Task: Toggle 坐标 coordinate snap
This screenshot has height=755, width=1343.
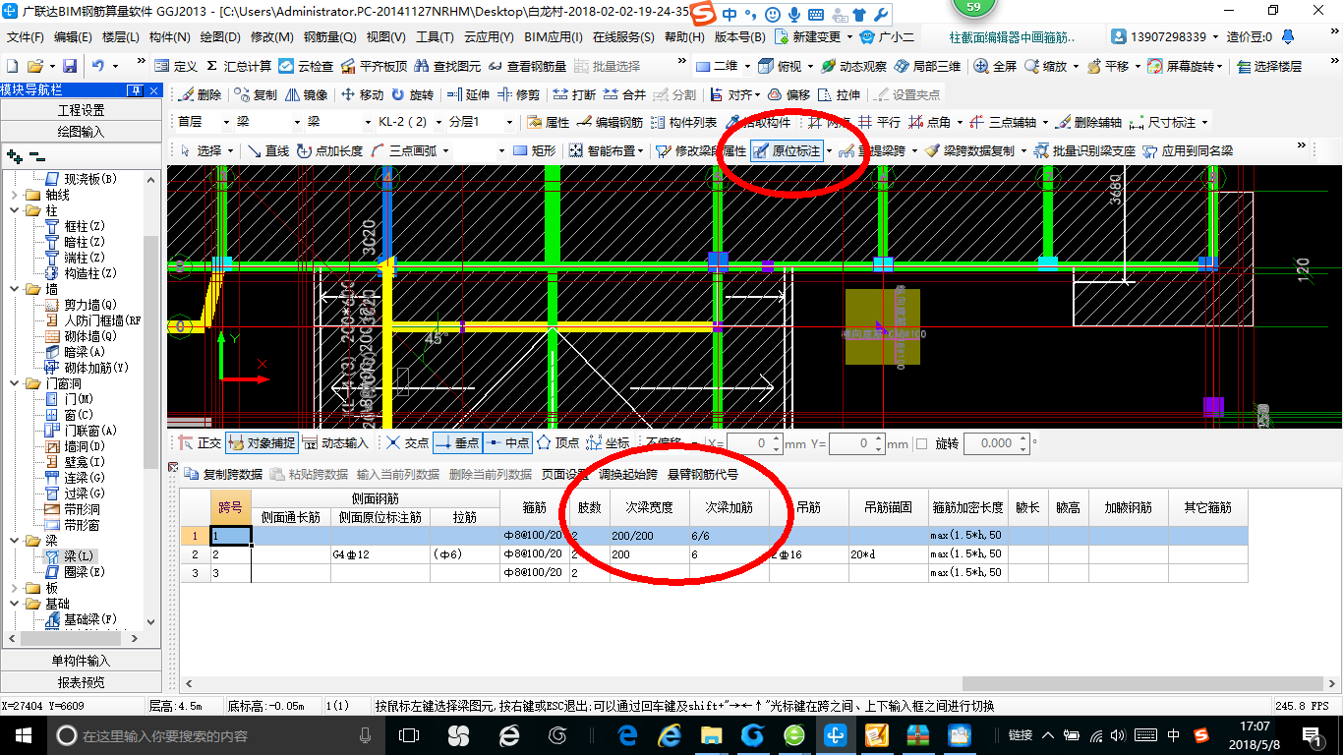Action: coord(608,443)
